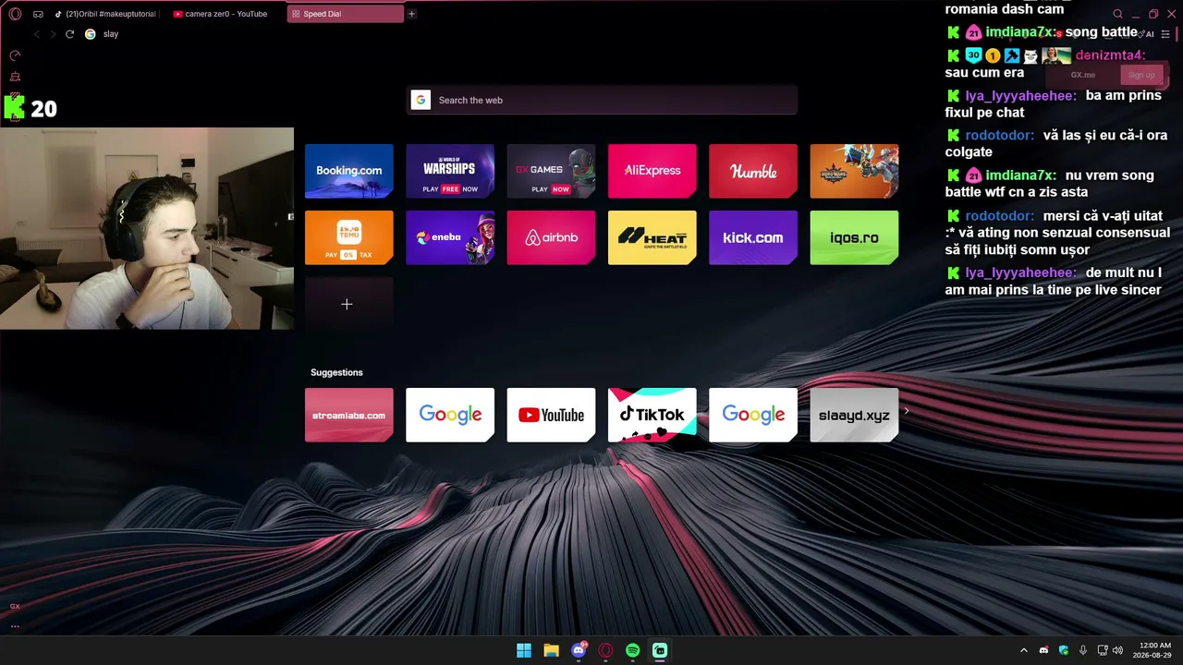Screen dimensions: 1183x665
Task: Open volume settings from the speaker icon
Action: coord(1117,650)
